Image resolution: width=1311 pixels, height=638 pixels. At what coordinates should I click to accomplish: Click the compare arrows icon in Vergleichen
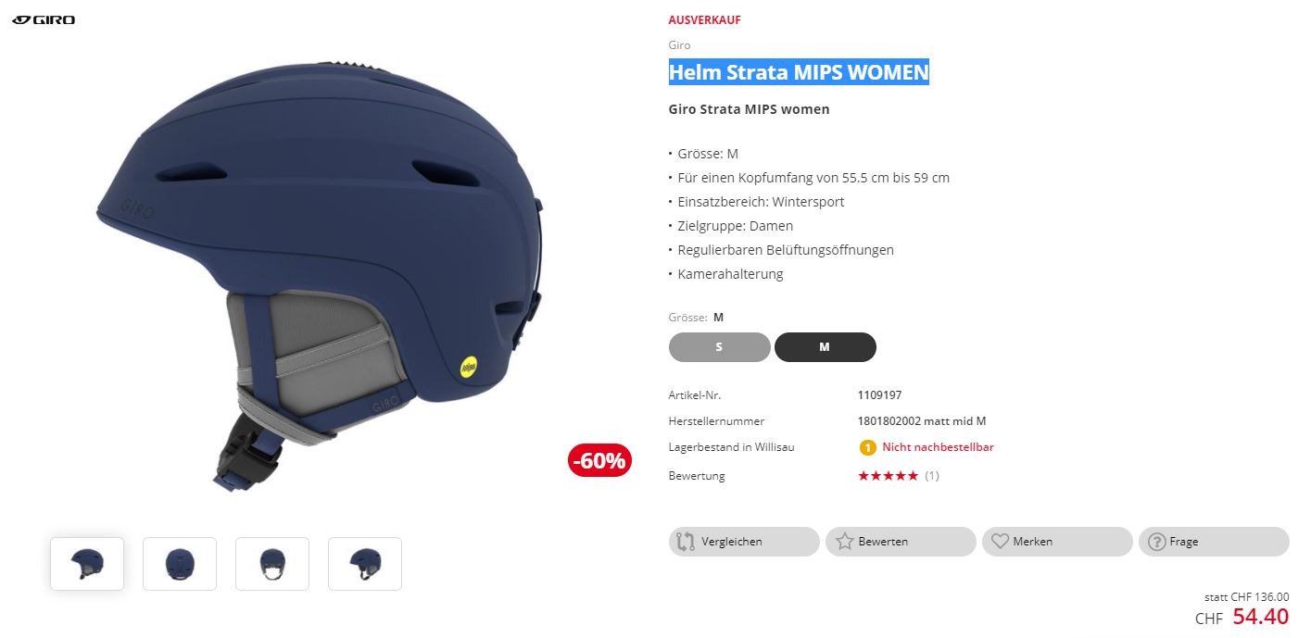(x=686, y=542)
